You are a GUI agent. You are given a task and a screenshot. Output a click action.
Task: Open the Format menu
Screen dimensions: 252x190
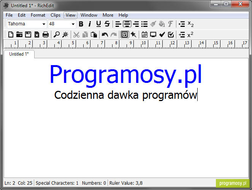coord(38,15)
